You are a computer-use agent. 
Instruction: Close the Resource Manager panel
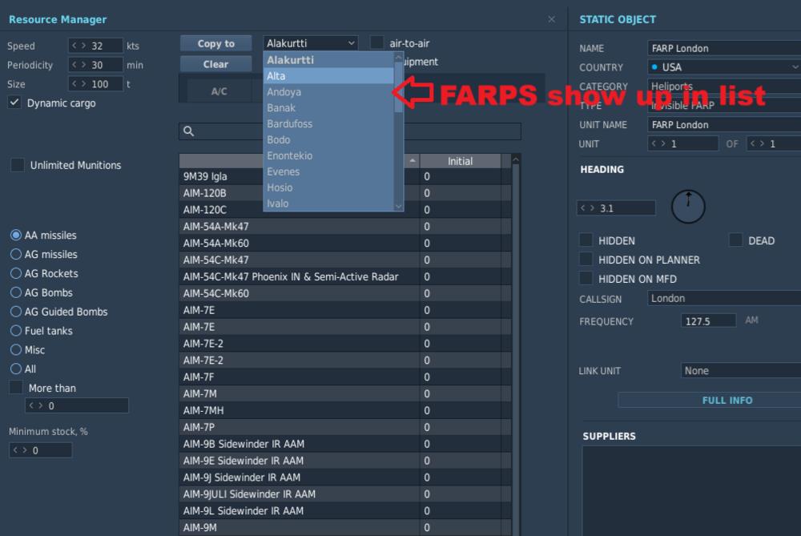click(551, 19)
